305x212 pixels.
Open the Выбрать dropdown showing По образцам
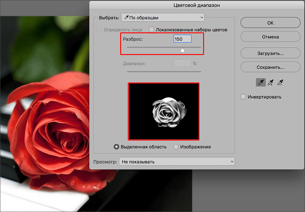click(163, 18)
